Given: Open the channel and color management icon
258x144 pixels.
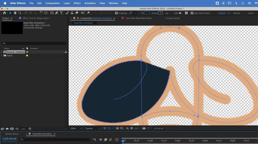Looking at the screenshot, I should [x=127, y=128].
